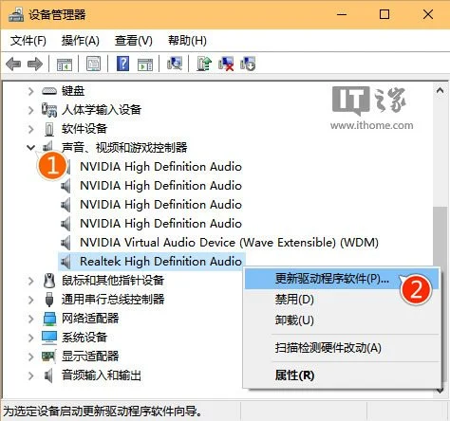
Task: Close the 设备管理器 window
Action: [x=428, y=14]
